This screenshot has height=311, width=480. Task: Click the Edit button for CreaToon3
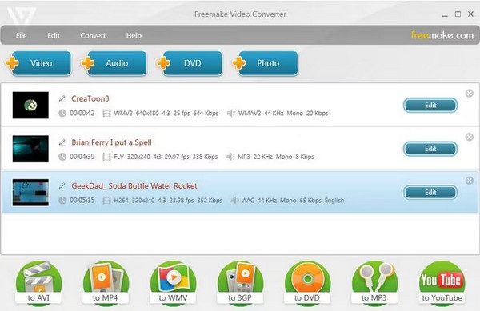(430, 106)
